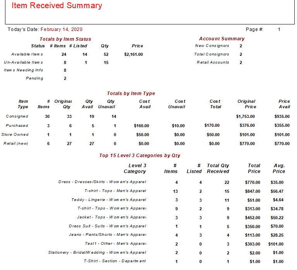
Task: Click the 'Pending' status label
Action: click(34, 78)
